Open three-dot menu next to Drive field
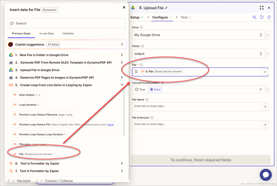Image resolution: width=277 pixels, height=186 pixels. pyautogui.click(x=268, y=35)
